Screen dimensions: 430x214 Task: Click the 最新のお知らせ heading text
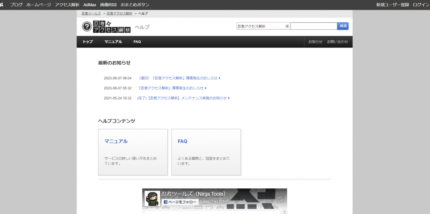pyautogui.click(x=114, y=63)
